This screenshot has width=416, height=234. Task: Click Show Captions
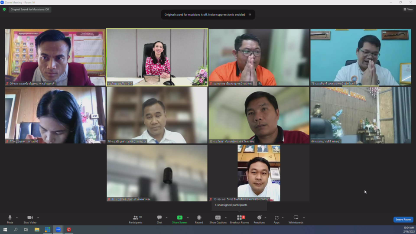coord(218,219)
